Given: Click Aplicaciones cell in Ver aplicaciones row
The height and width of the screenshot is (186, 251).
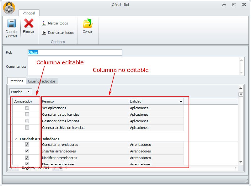Looking at the screenshot, I should point(156,108).
